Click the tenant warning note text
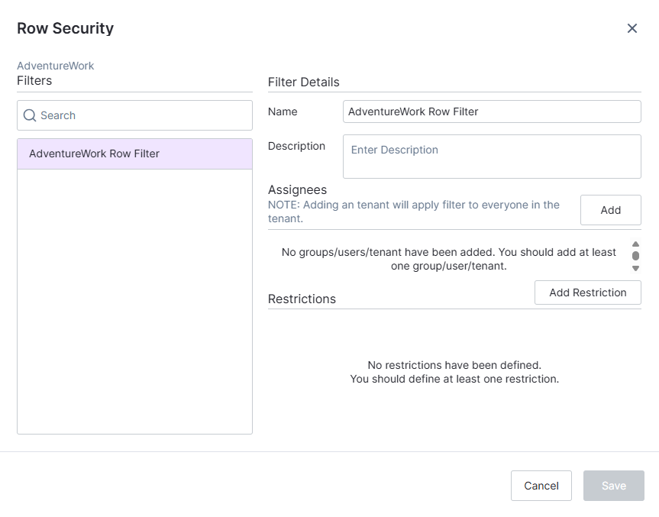Screen dimensions: 659x517 (x=413, y=212)
